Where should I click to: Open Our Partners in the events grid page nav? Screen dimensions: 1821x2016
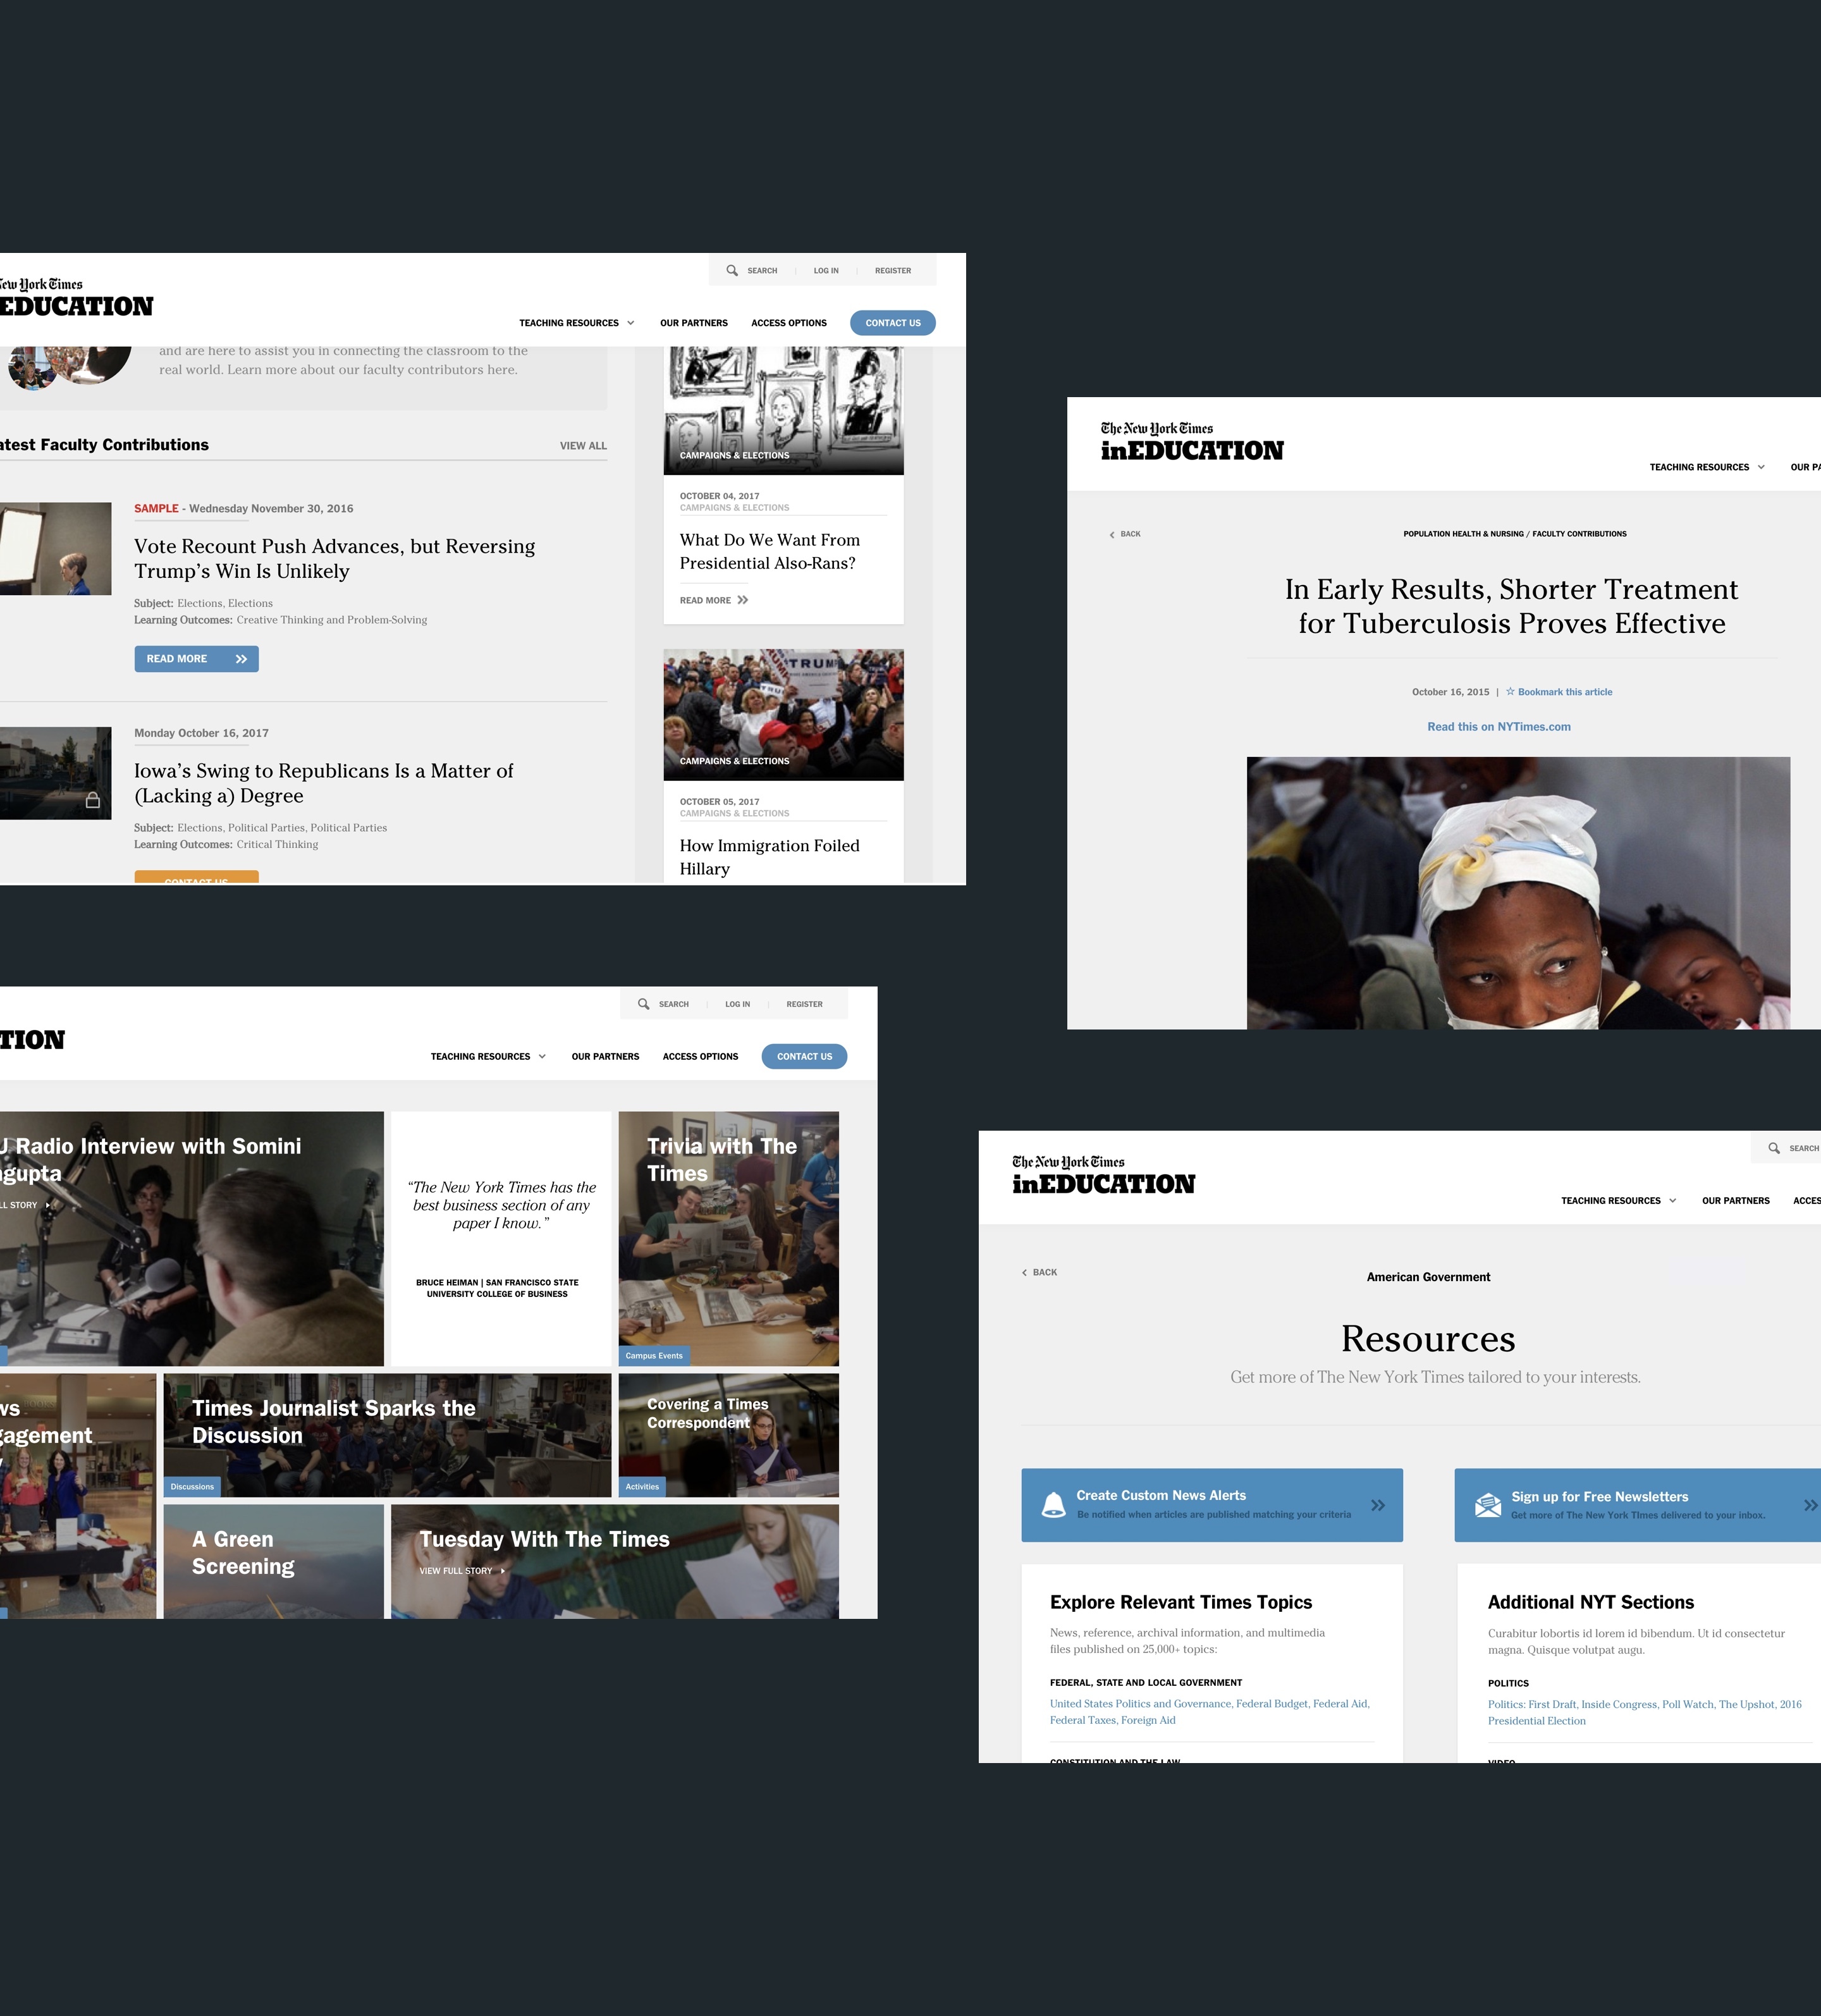point(605,1056)
